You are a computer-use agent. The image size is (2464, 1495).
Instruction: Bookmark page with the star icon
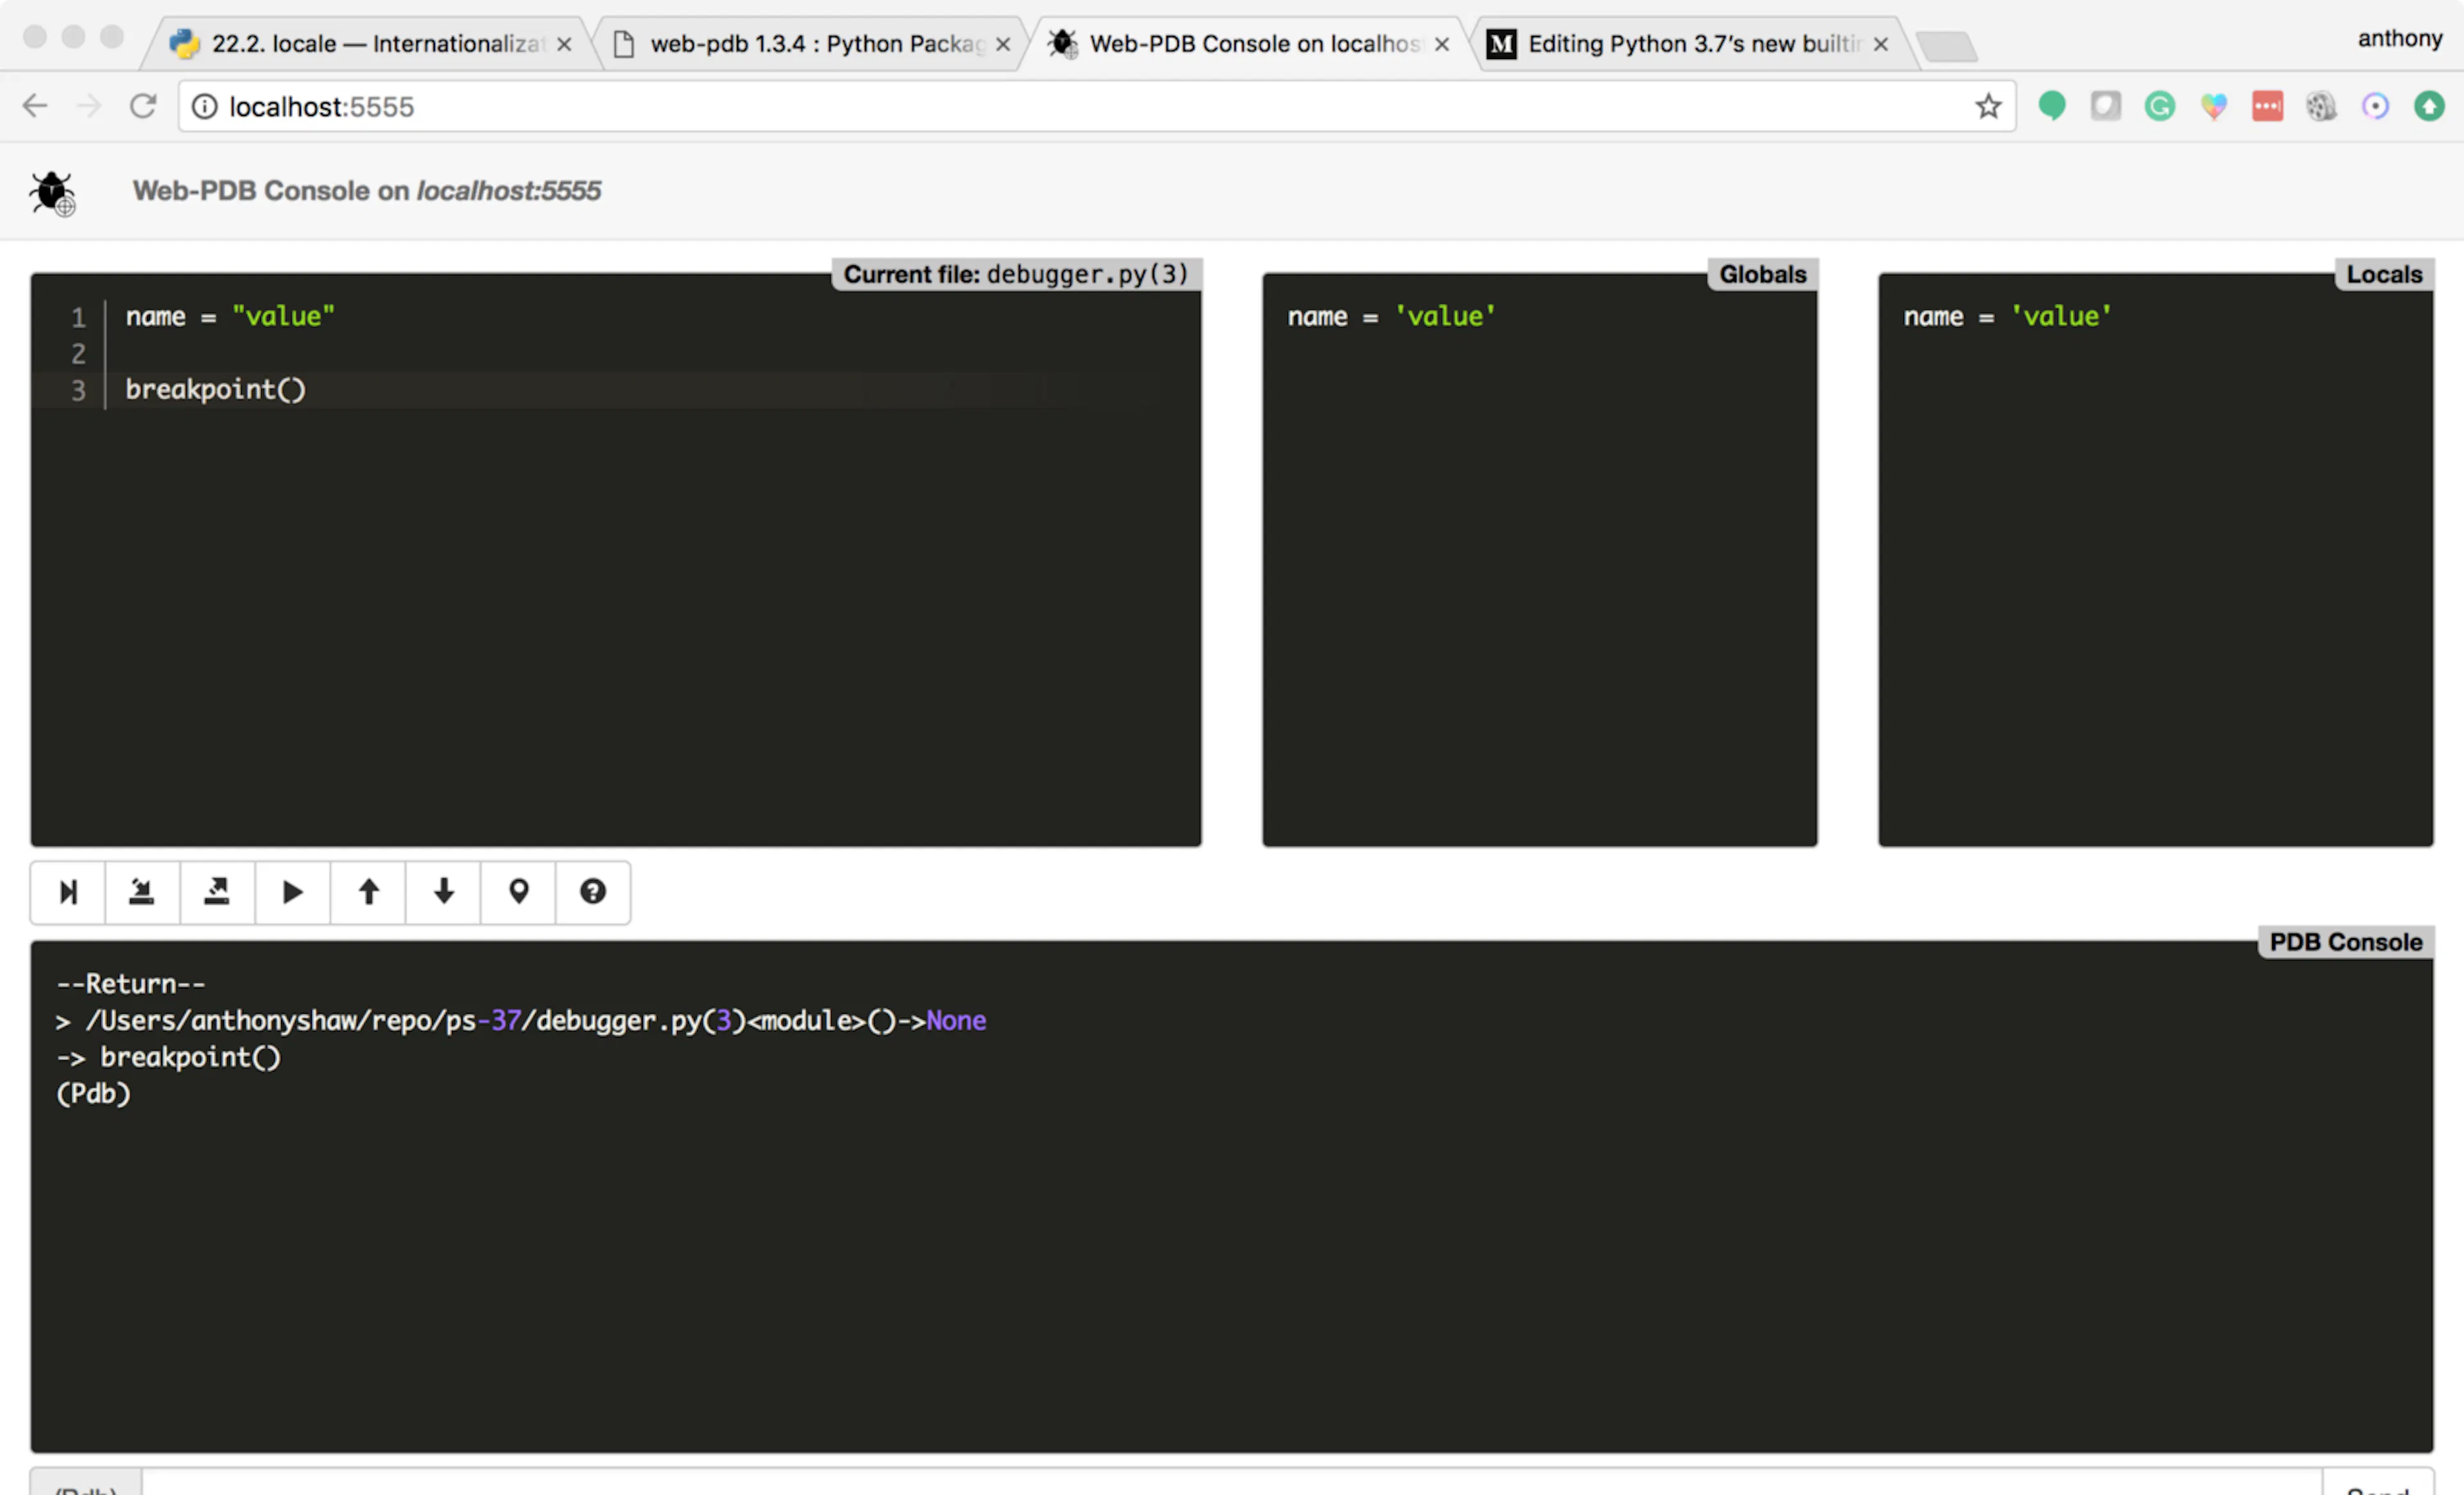[x=1988, y=106]
